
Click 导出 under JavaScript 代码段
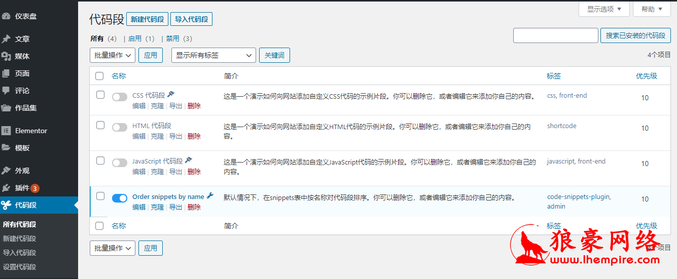(x=175, y=172)
